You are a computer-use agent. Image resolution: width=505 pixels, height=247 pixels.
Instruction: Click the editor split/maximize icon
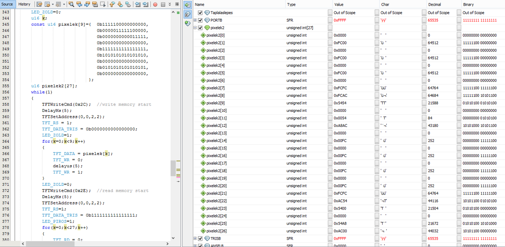coord(177,4)
